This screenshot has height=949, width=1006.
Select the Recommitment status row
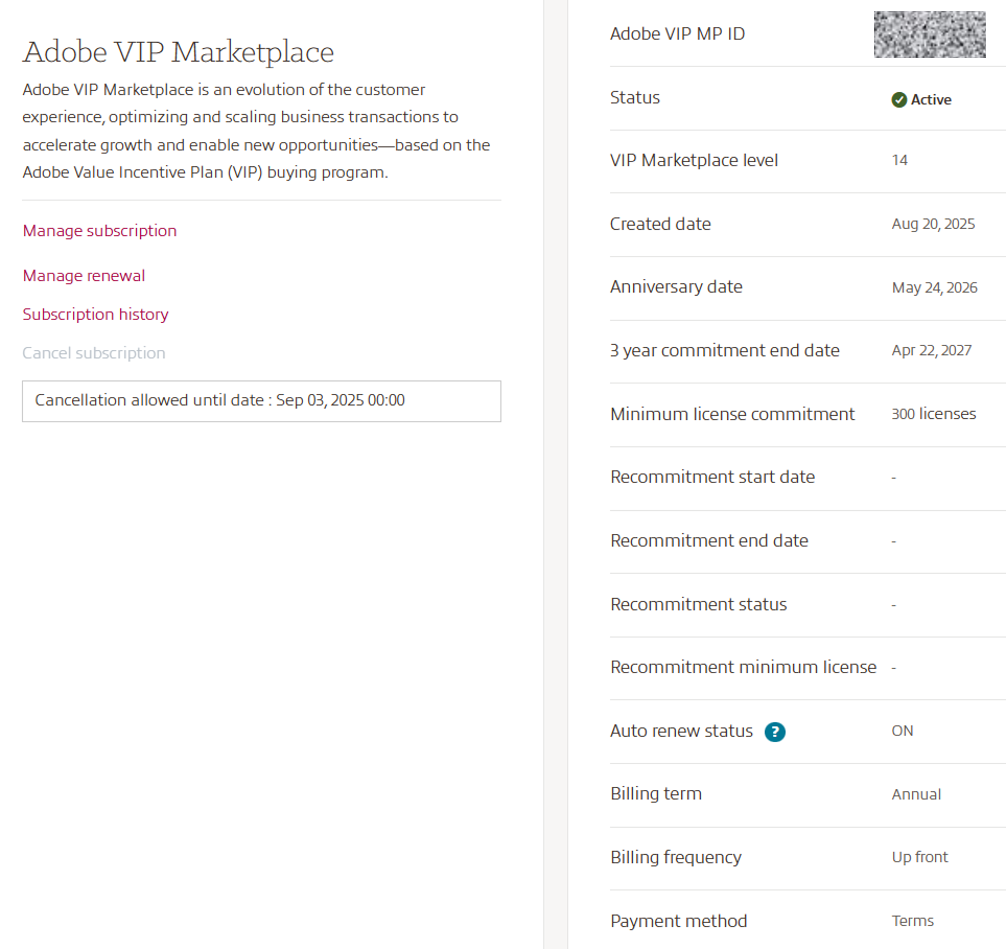[698, 604]
